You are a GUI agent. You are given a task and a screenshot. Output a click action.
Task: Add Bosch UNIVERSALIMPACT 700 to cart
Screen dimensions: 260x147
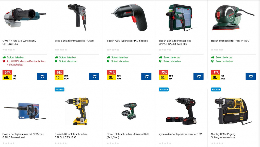click(x=199, y=76)
